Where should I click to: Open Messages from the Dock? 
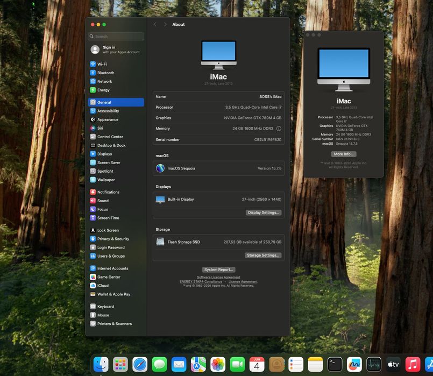(159, 364)
